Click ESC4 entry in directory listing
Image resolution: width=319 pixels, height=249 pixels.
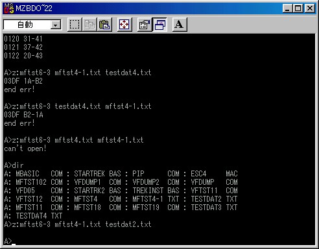pos(214,174)
